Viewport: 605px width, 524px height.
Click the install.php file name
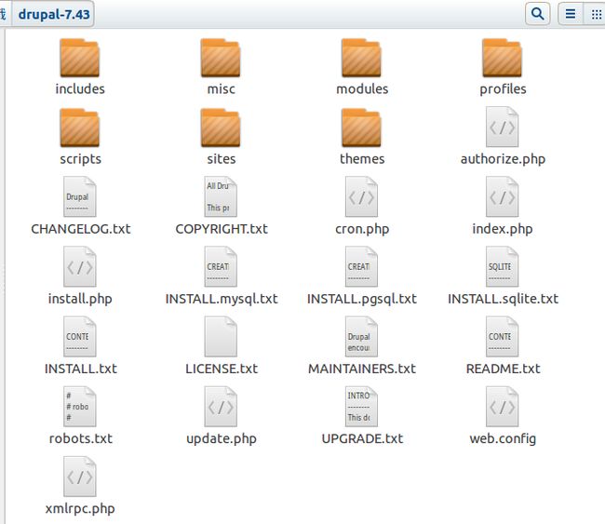tap(80, 299)
